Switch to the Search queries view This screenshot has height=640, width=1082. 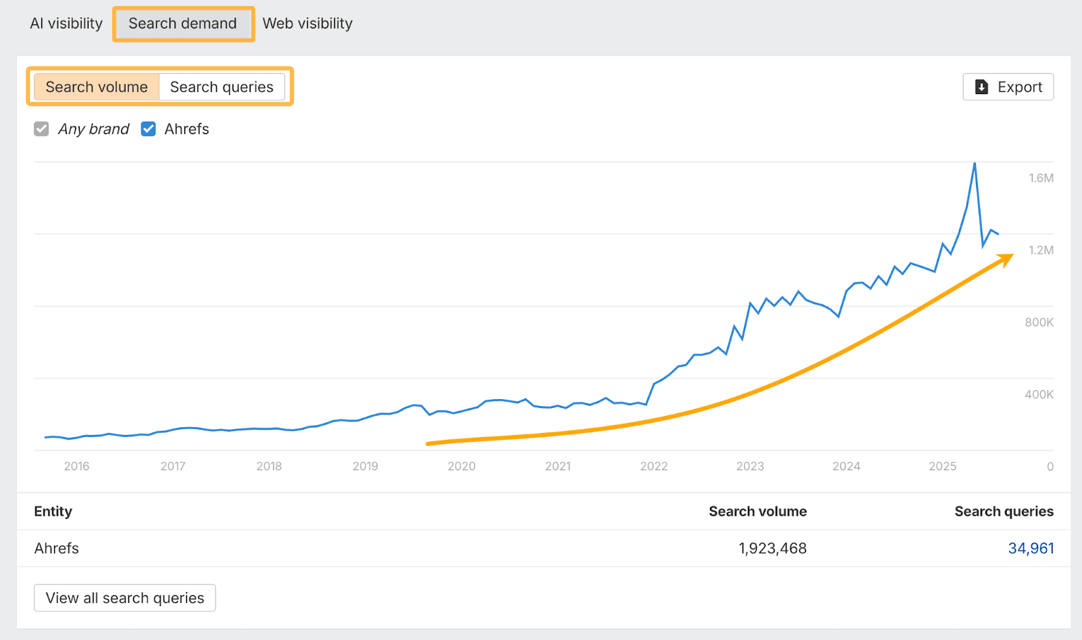(222, 87)
